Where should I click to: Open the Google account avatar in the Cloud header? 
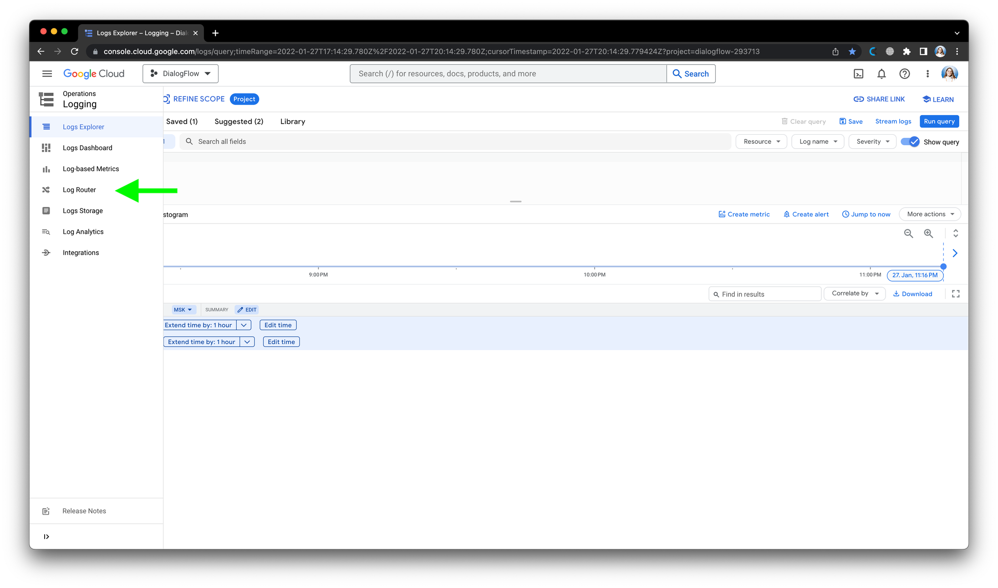(950, 74)
